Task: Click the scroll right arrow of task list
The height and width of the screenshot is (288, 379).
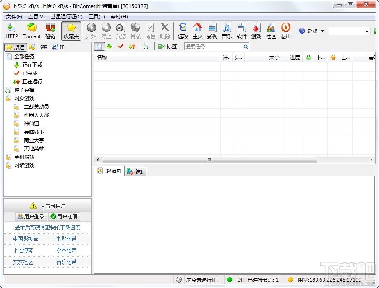Action: pyautogui.click(x=371, y=160)
